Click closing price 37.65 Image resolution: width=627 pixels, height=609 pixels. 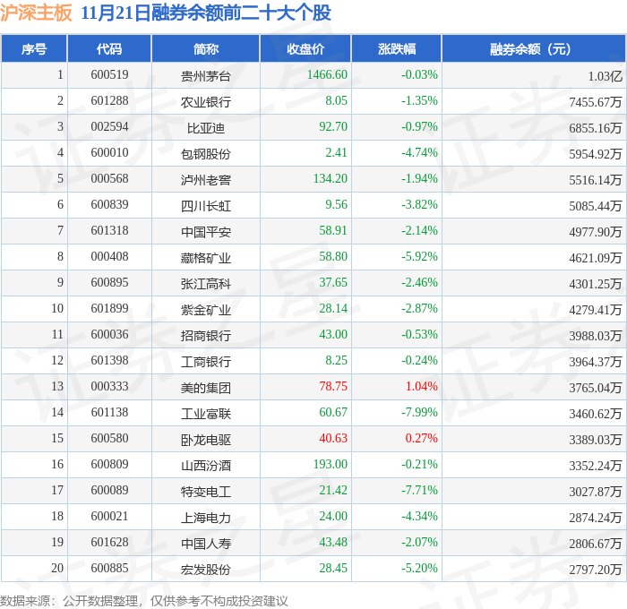[x=333, y=283]
